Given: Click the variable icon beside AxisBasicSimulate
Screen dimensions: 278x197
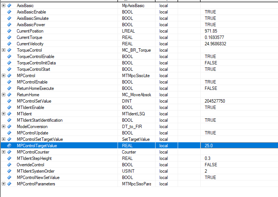Looking at the screenshot, I should coord(9,18).
